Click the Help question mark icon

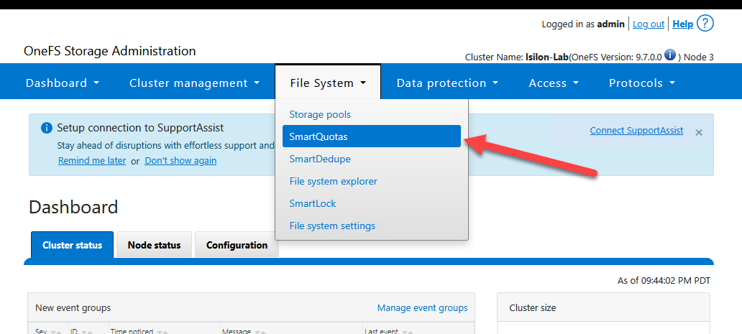tap(705, 23)
